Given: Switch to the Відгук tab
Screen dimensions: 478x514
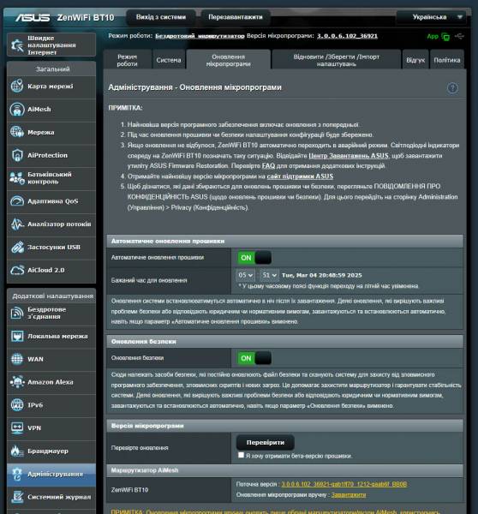Looking at the screenshot, I should coord(415,60).
